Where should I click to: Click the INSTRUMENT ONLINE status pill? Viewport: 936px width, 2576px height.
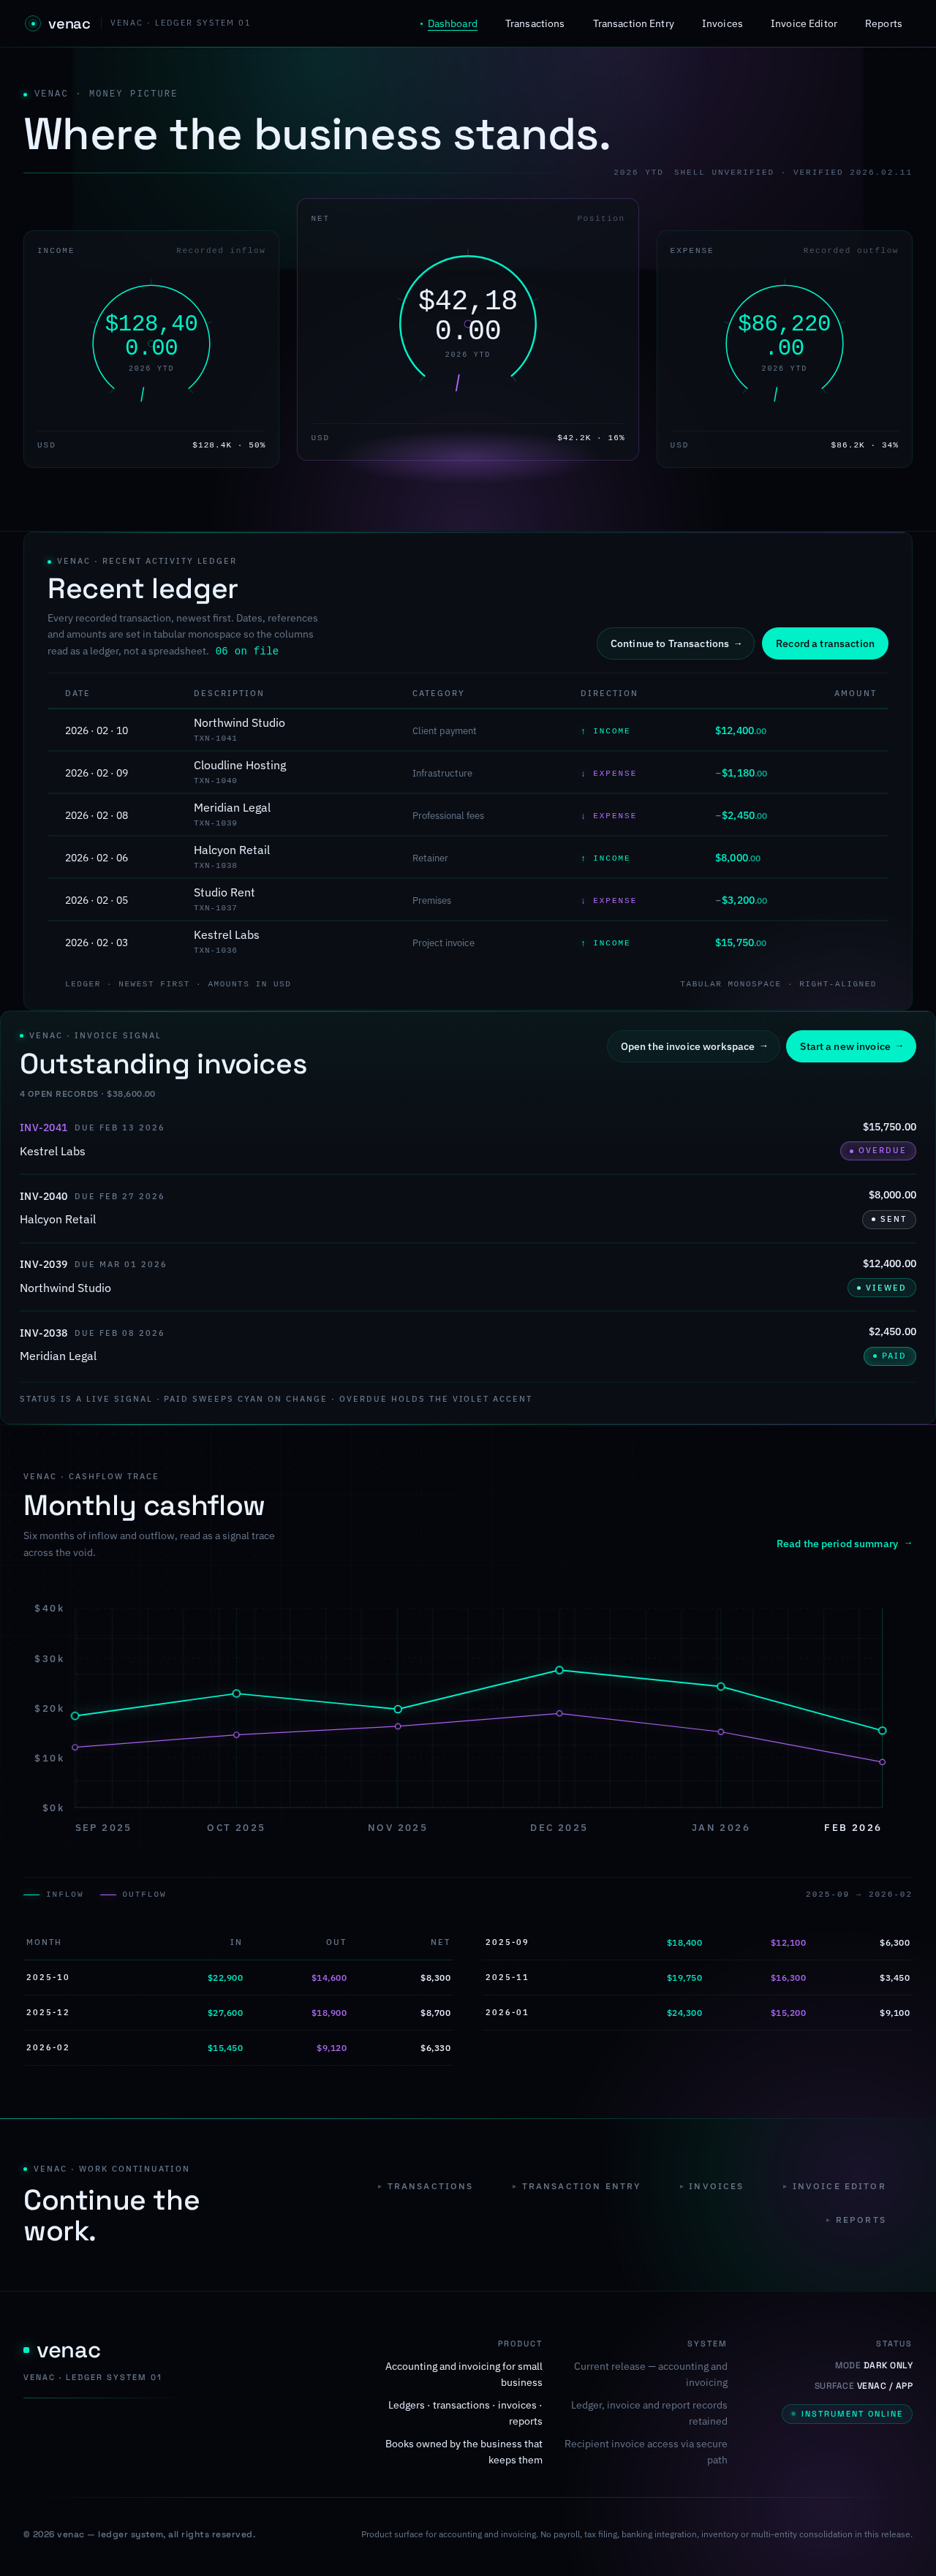[847, 2414]
